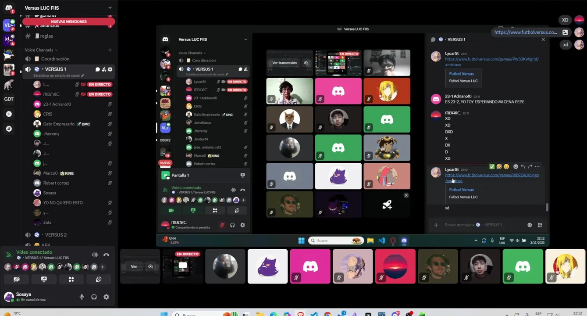Open File Explorer on shared taskbar

(370, 241)
